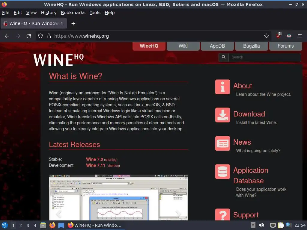Open the clipboard tray icon
Screen dimensions: 307x230
281,225
